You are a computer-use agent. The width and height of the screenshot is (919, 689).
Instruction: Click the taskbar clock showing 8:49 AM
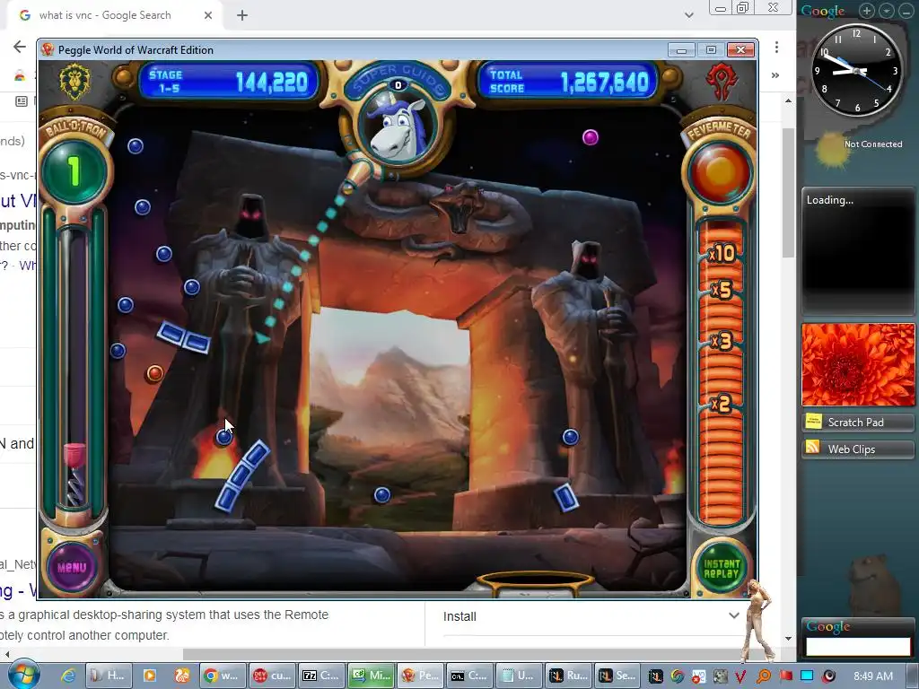click(x=873, y=676)
